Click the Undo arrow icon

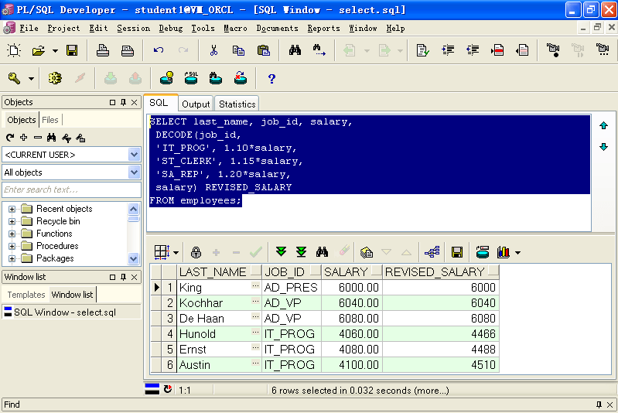click(159, 51)
